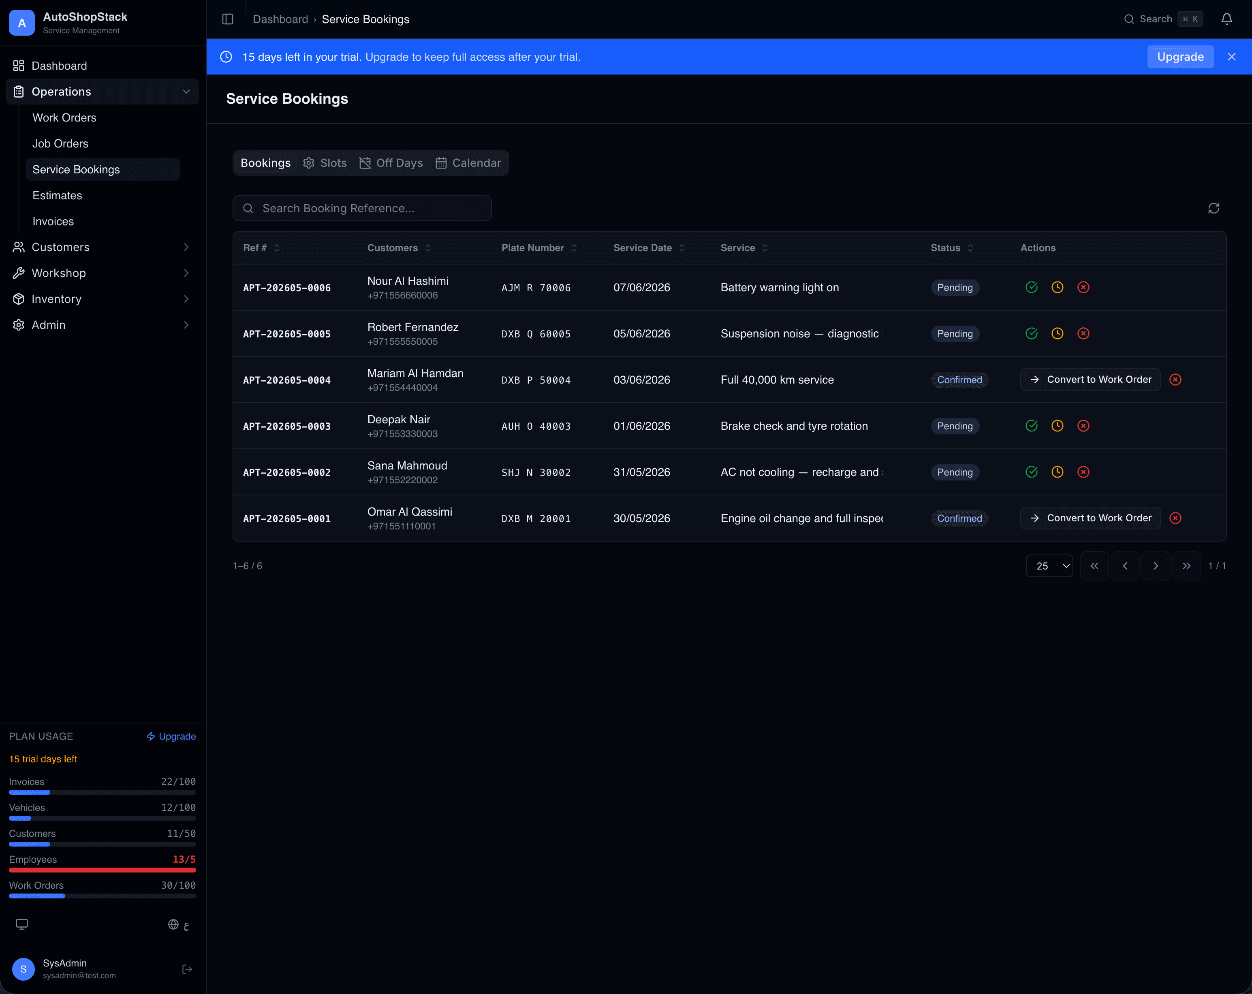
Task: Click the logout icon next to SysAdmin
Action: pos(187,969)
